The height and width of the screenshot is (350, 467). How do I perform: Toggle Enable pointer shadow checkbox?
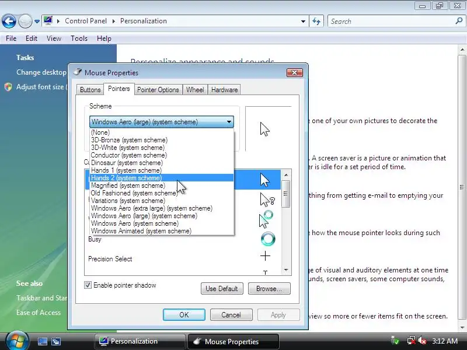pos(88,285)
